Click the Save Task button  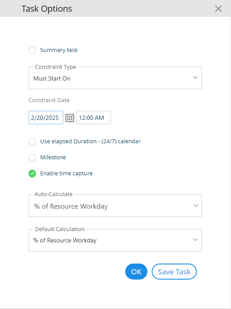174,271
